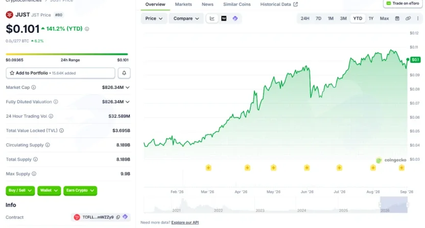Click Add to Portfolio button
Viewport: 425px width, 228px height.
(60, 73)
